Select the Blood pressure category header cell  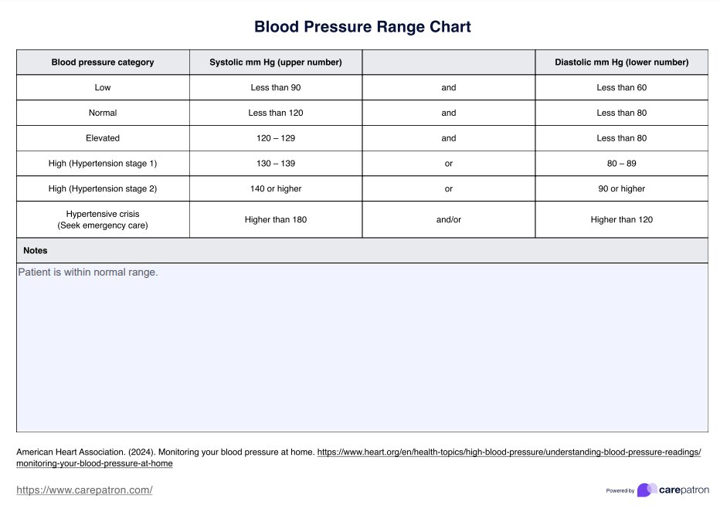pyautogui.click(x=103, y=63)
